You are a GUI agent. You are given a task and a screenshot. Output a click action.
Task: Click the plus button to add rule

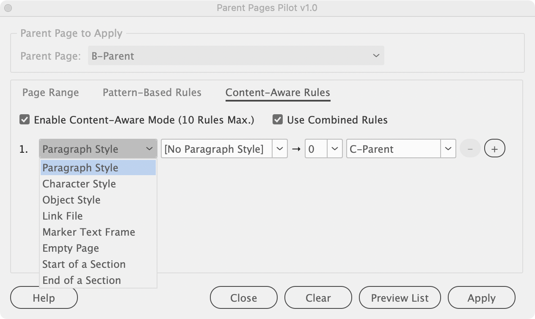pos(494,149)
